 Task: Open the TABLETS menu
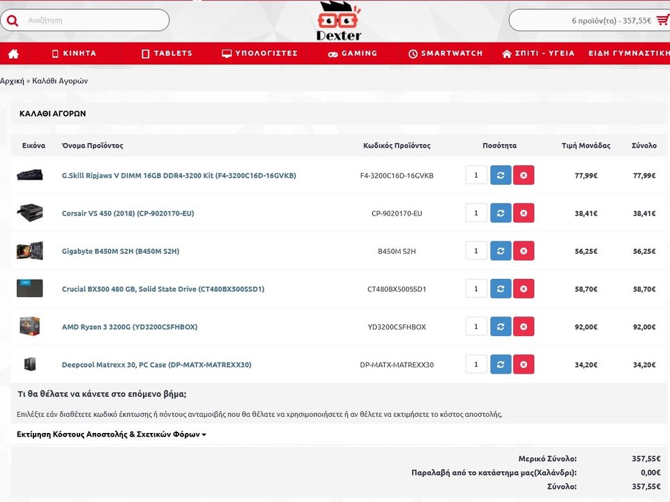(x=167, y=54)
